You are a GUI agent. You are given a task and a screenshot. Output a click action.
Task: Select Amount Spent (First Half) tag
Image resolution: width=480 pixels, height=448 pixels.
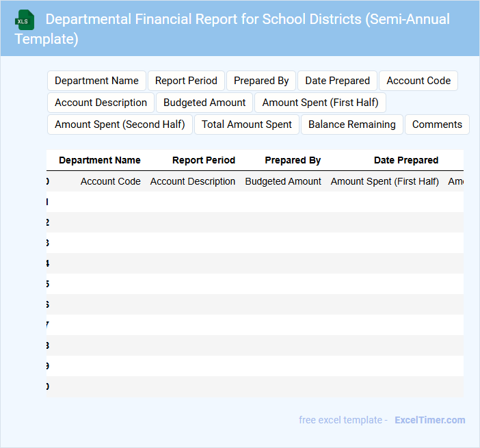321,103
